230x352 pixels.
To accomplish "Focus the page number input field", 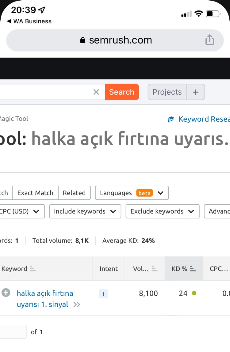I will pos(13,331).
